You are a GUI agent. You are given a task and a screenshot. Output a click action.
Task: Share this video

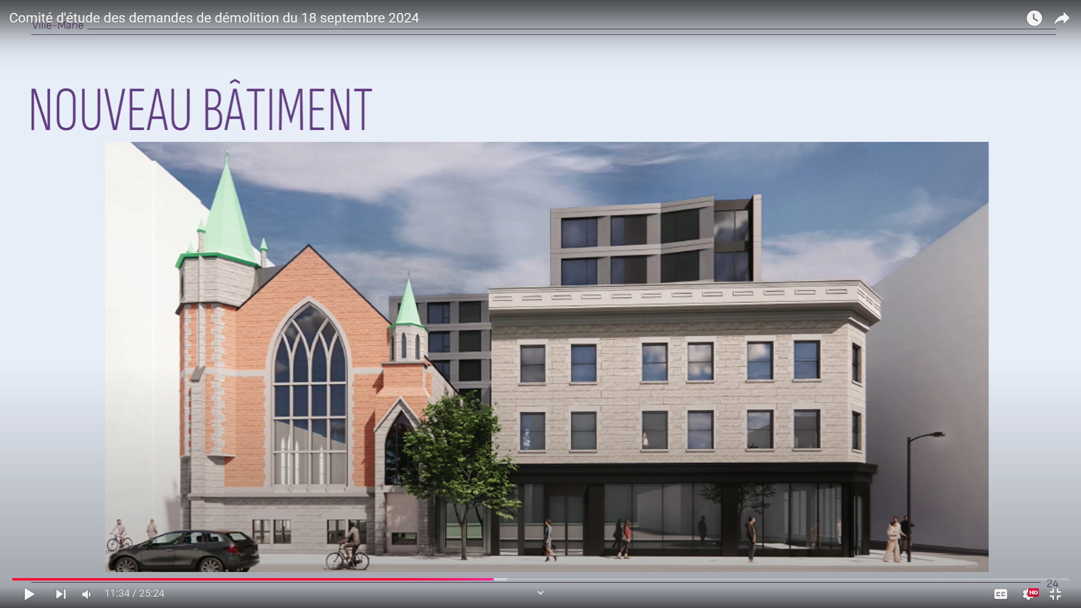(1062, 18)
